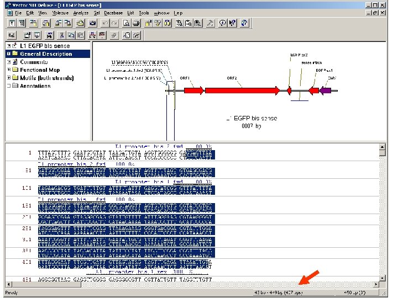The height and width of the screenshot is (298, 398).
Task: Click the sequence pane scroll-up arrow
Action: pos(383,146)
